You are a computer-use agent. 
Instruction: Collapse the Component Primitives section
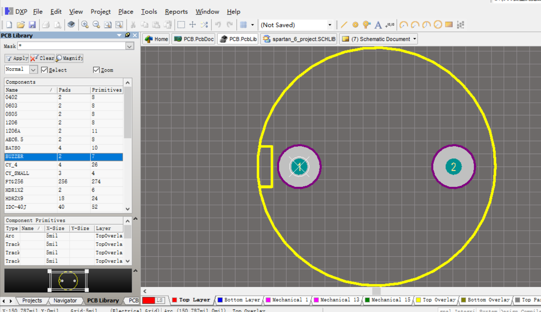click(135, 219)
